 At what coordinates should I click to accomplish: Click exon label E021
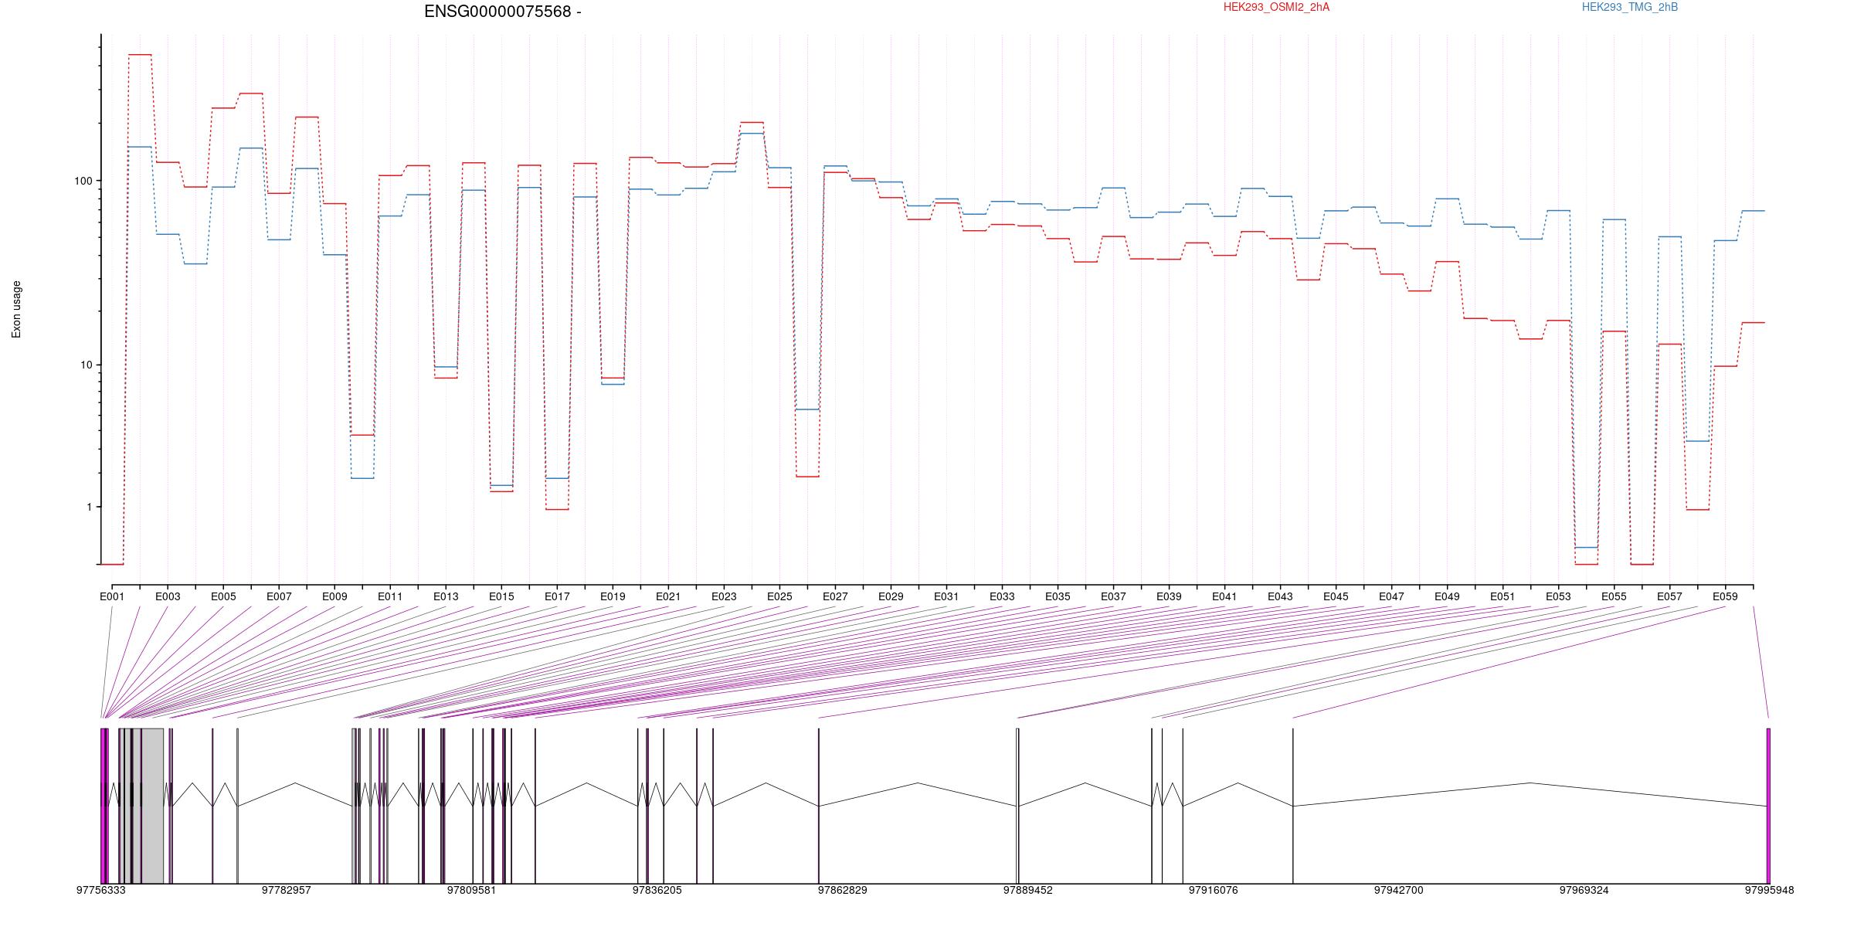pos(668,596)
